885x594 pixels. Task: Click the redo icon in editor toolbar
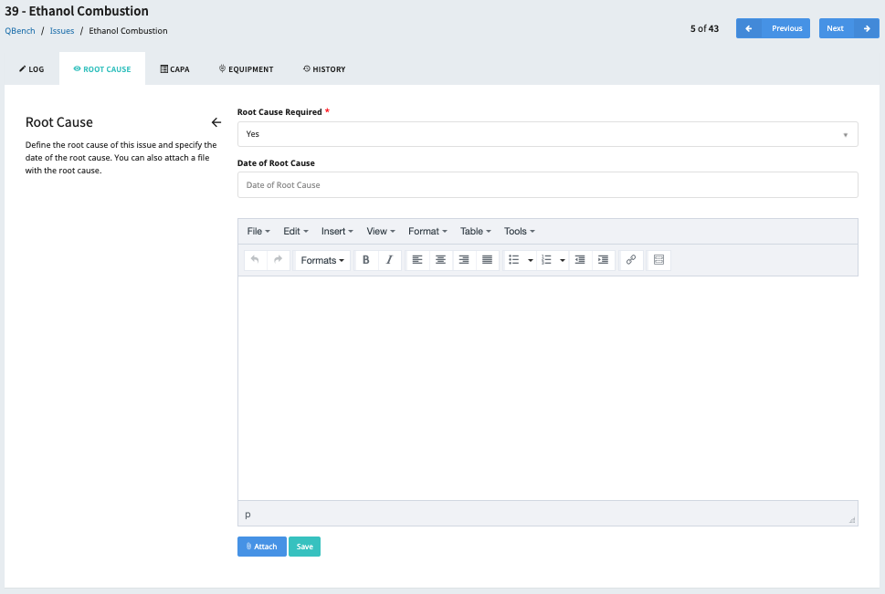click(279, 260)
